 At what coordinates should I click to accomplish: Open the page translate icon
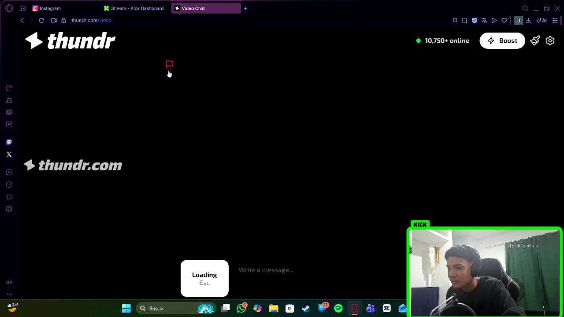484,20
